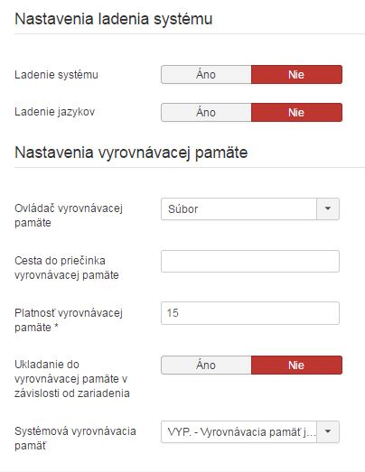This screenshot has width=365, height=472.
Task: Click the Cesta do priečinka label
Action: pos(67,268)
